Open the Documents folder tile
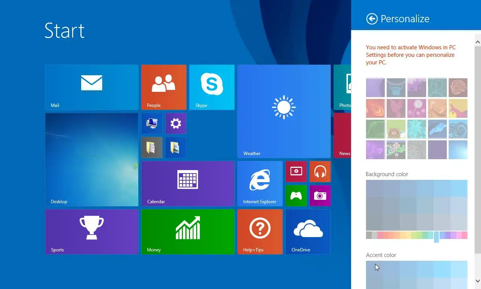 click(x=152, y=148)
